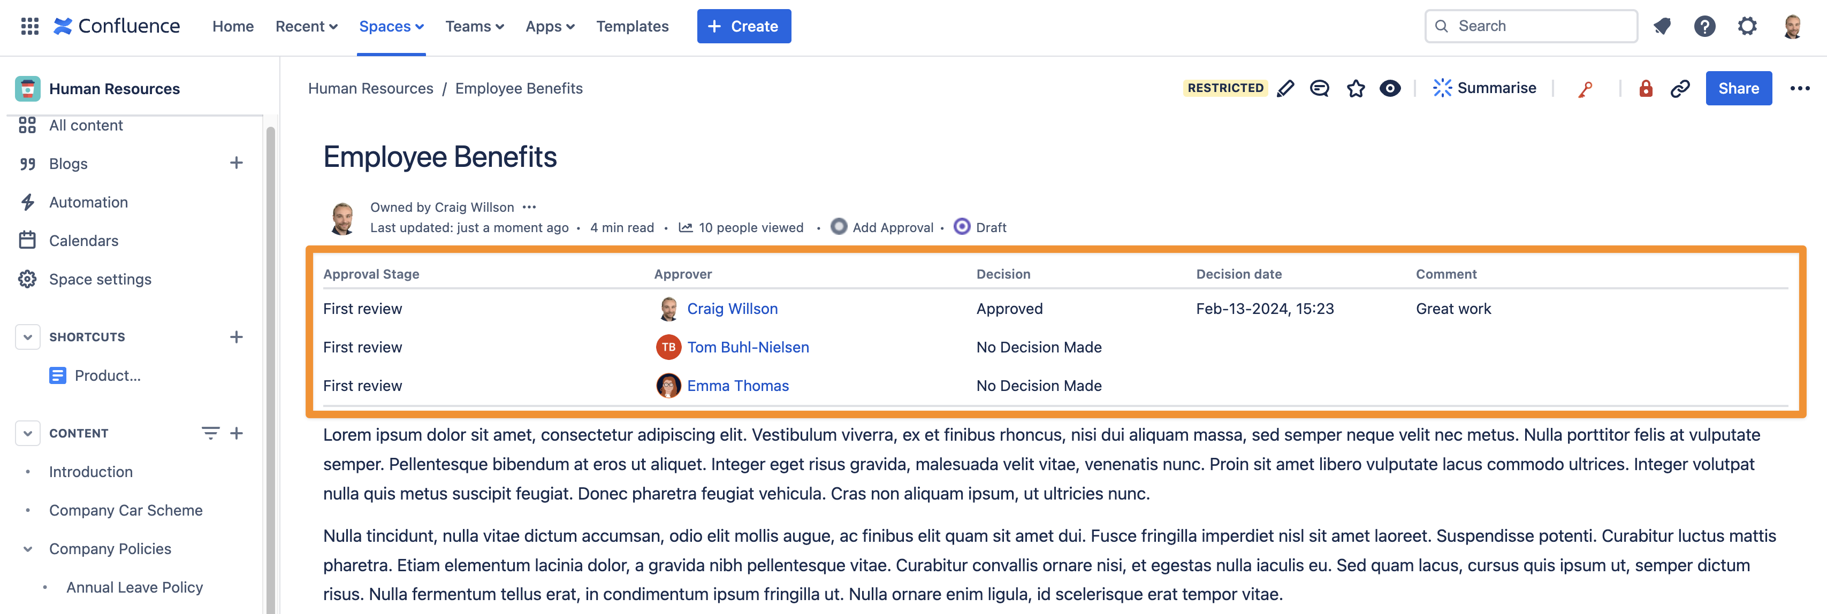Edit the Employee Benefits page
1827x614 pixels.
coord(1286,88)
